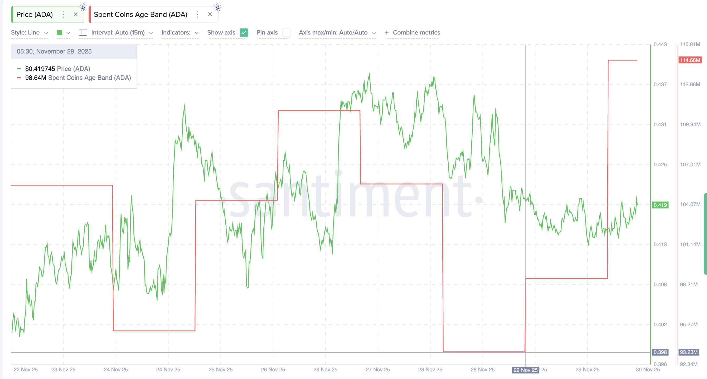Open the Interval: Auto (15m) dropdown
This screenshot has width=707, height=379.
click(121, 32)
